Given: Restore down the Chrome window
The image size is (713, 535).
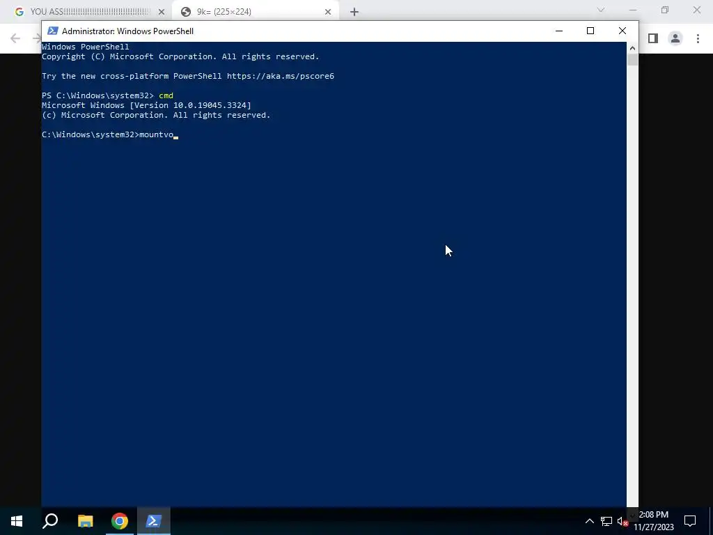Looking at the screenshot, I should click(x=665, y=10).
